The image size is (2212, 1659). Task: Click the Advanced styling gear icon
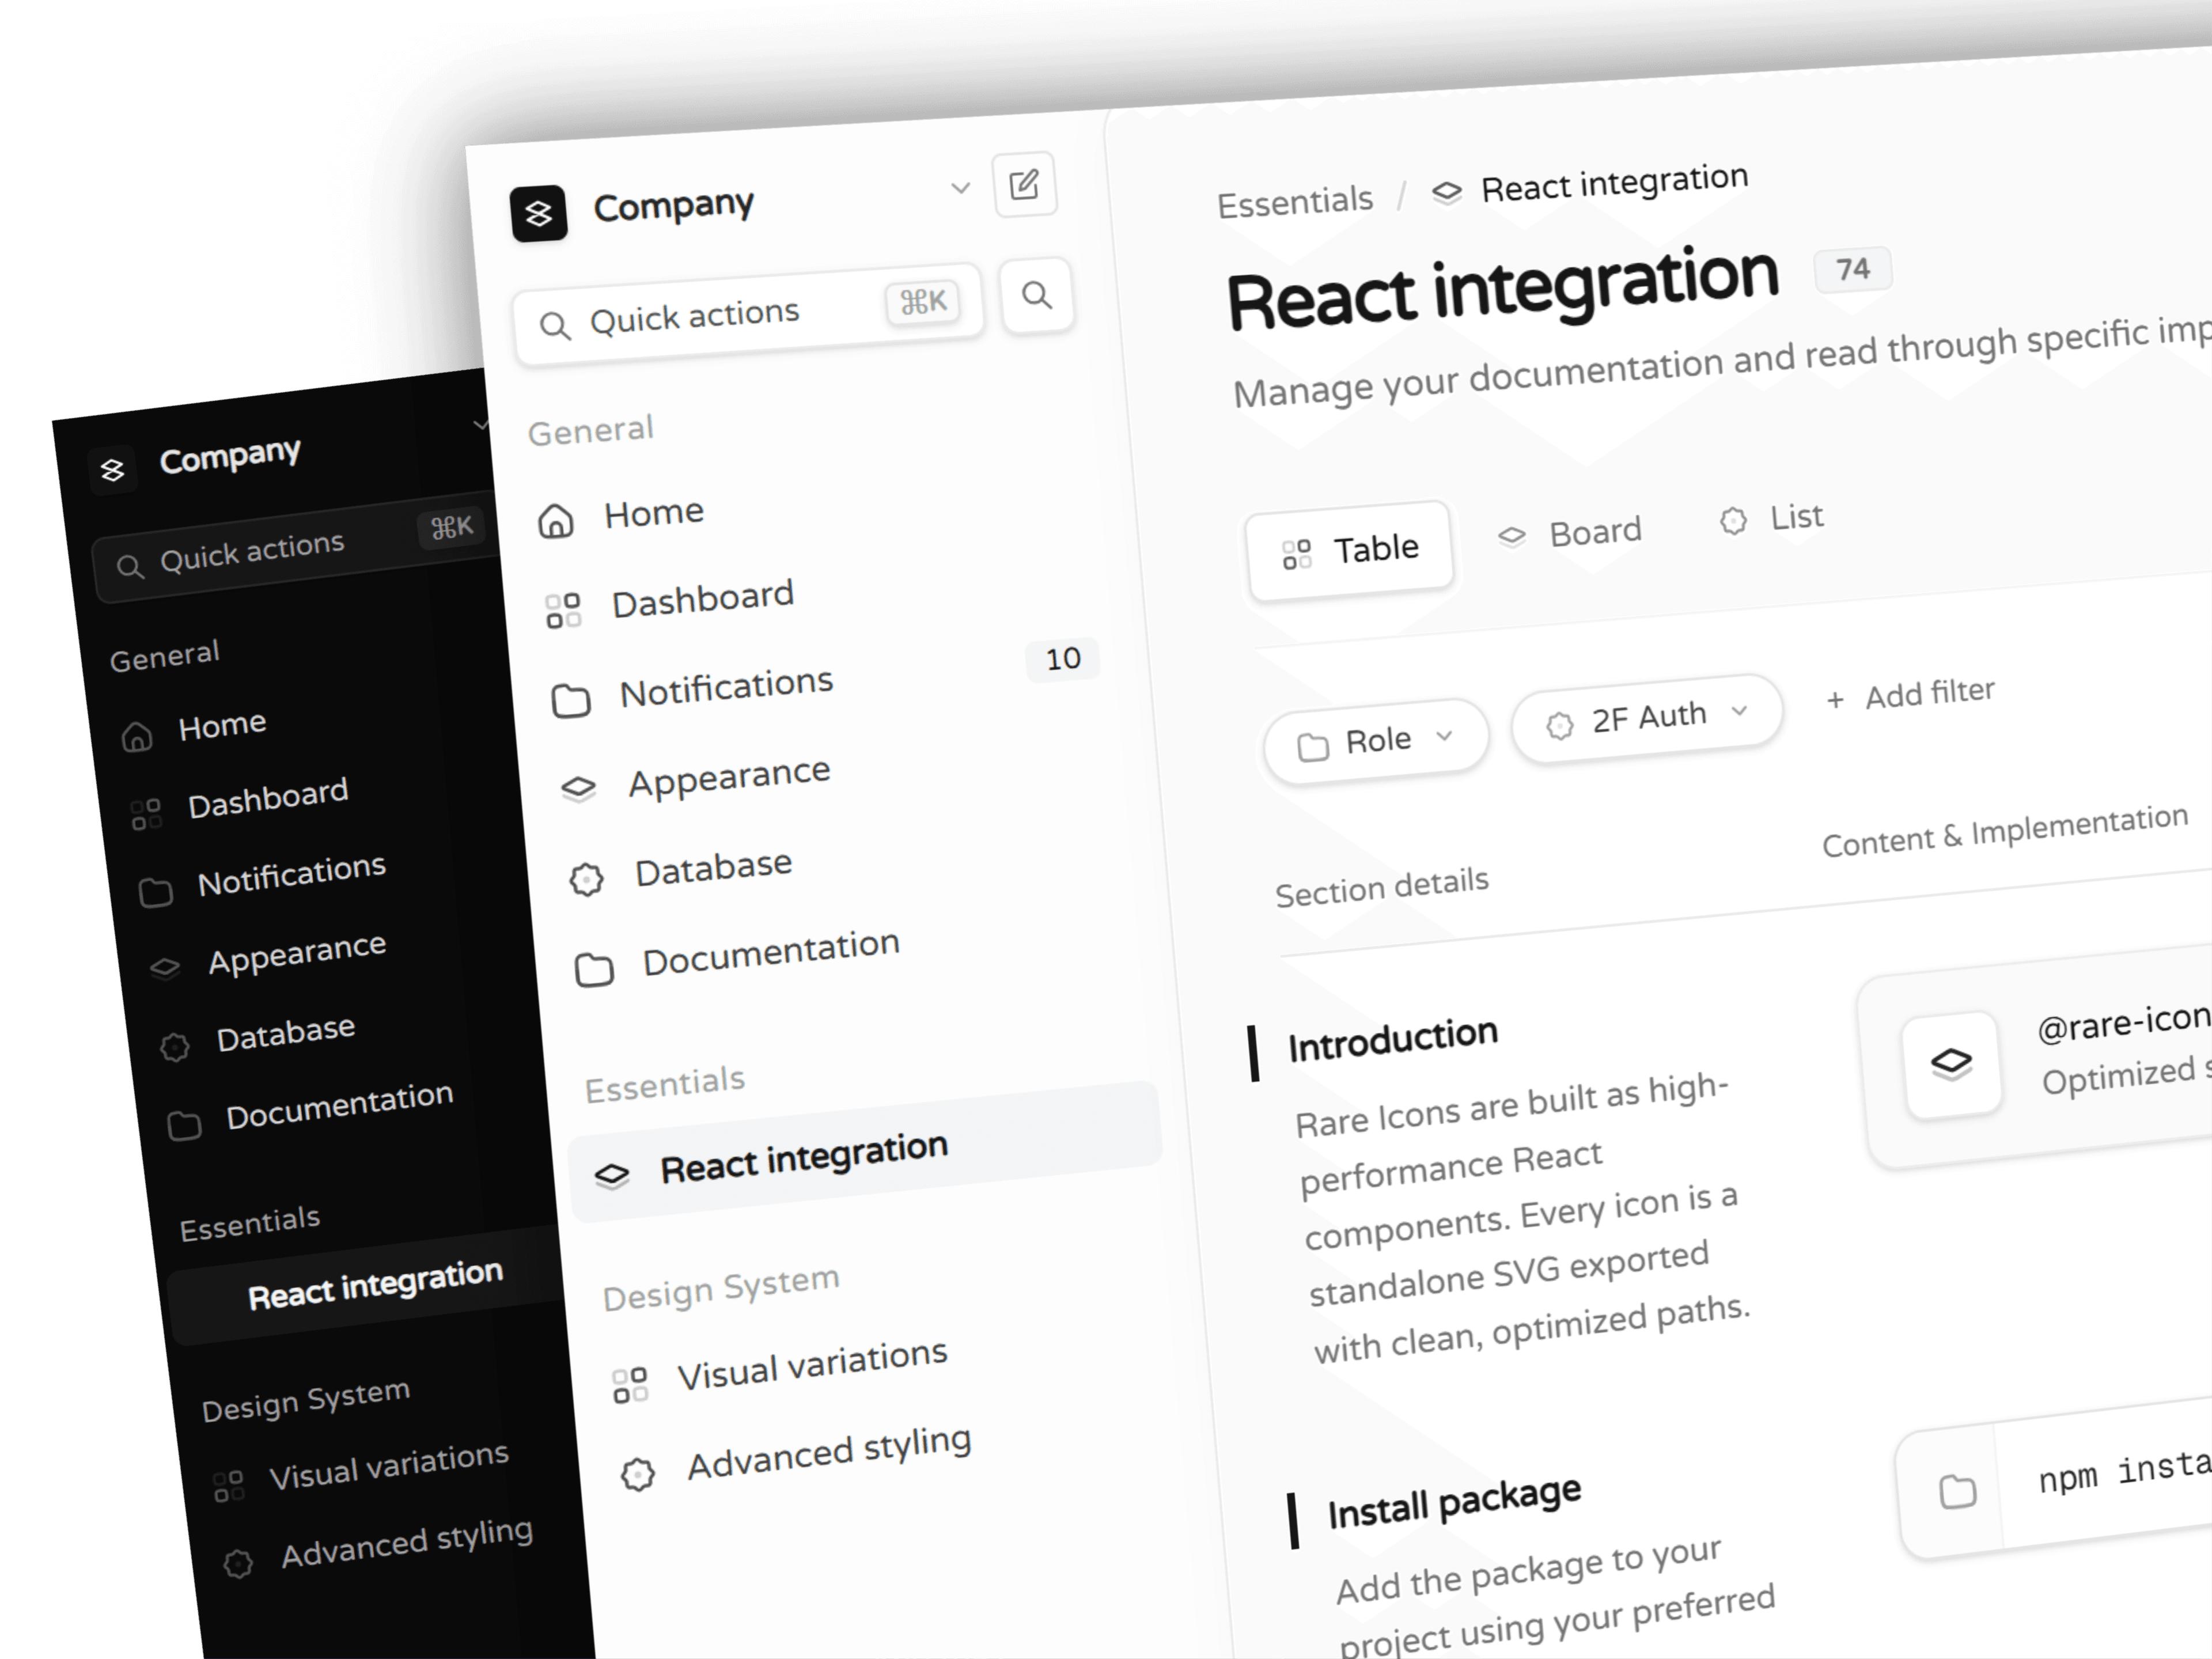tap(638, 1472)
